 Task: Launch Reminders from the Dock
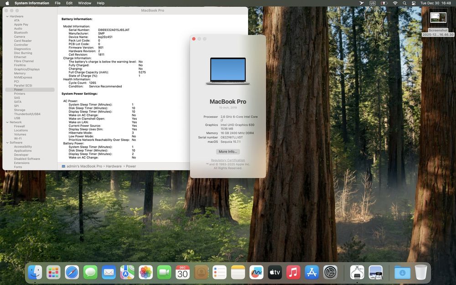(220, 273)
